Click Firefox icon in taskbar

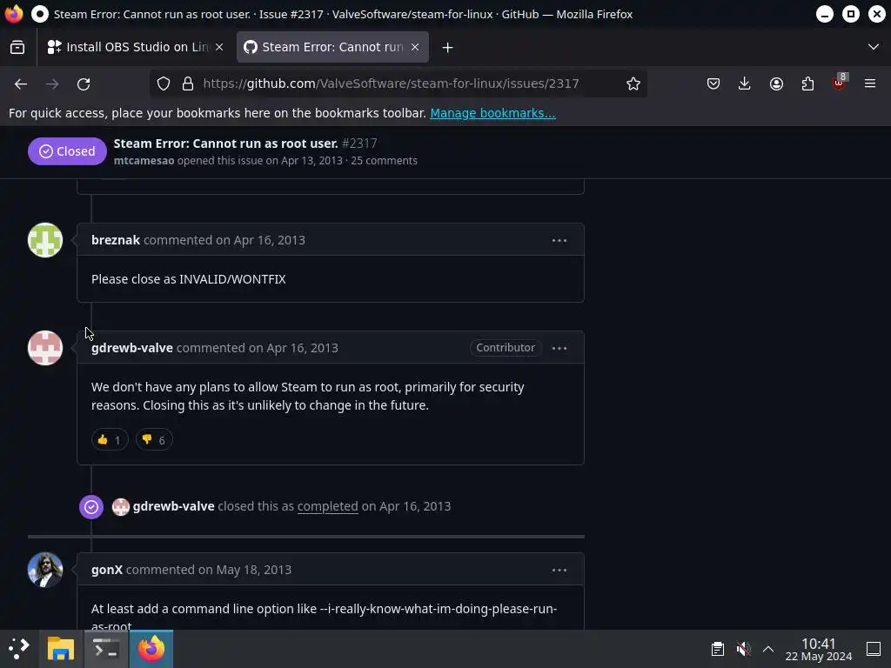pos(151,649)
